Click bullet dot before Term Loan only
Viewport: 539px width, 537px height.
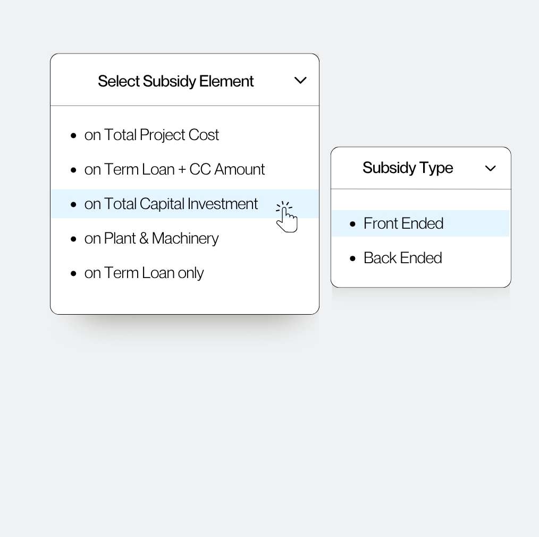tap(74, 273)
